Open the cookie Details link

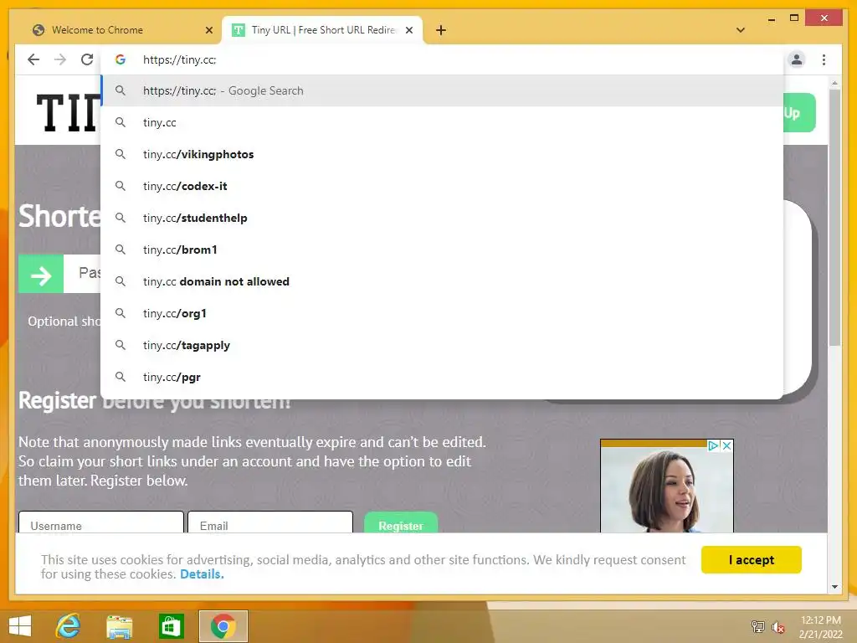click(202, 574)
